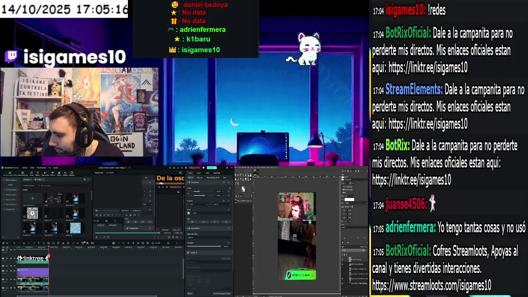
Task: Open the Plantilla templates icon
Action: tap(72, 174)
